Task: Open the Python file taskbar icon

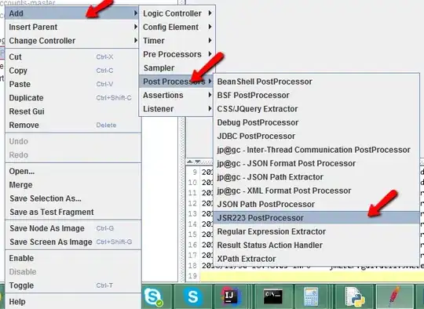Action: (x=355, y=296)
